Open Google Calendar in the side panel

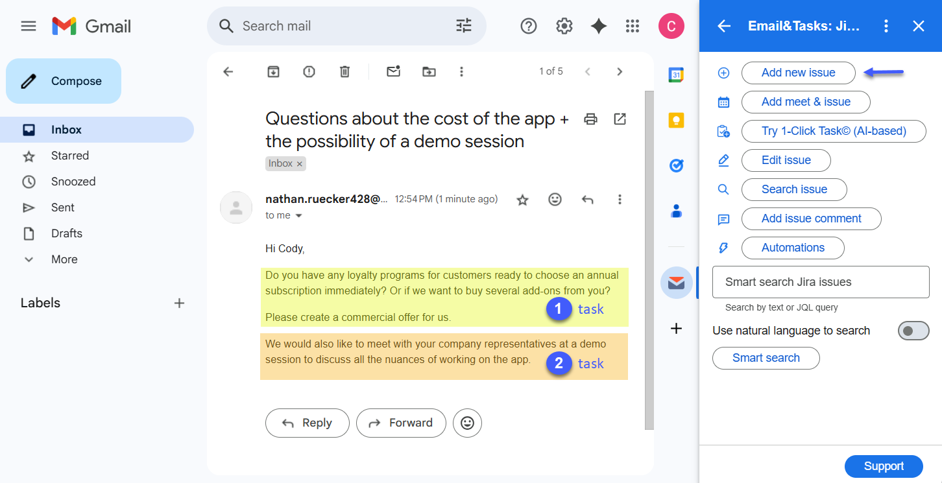click(676, 75)
